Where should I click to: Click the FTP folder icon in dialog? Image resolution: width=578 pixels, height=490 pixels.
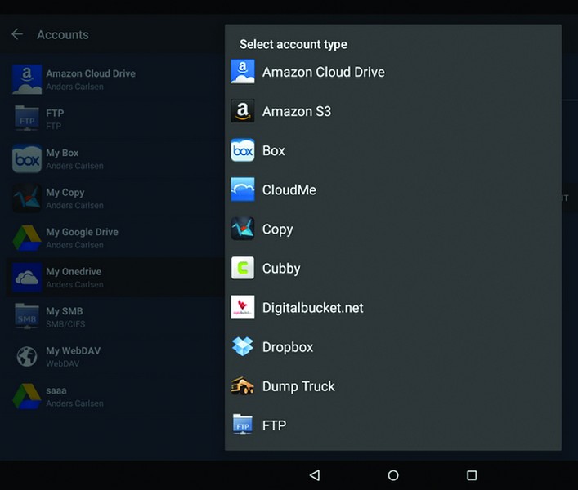243,425
